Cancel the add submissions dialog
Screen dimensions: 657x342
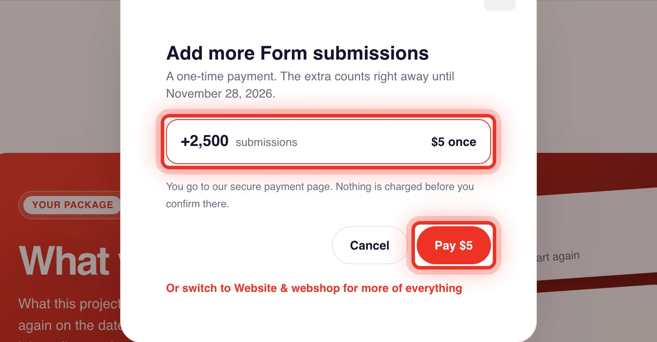point(370,245)
